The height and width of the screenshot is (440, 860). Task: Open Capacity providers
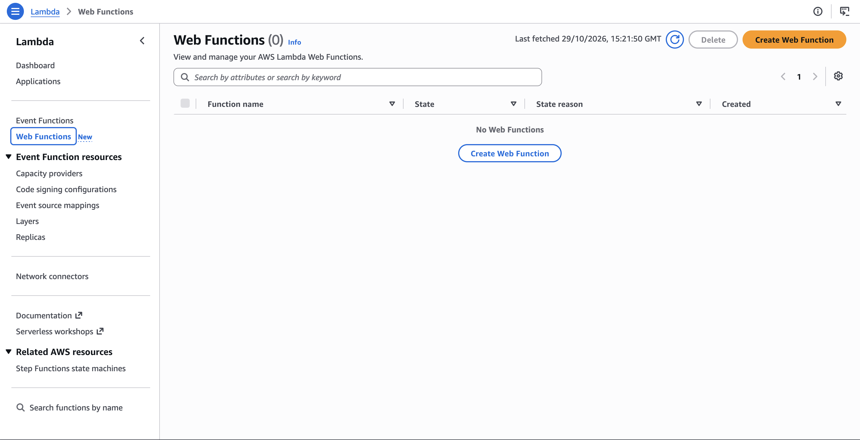coord(49,173)
